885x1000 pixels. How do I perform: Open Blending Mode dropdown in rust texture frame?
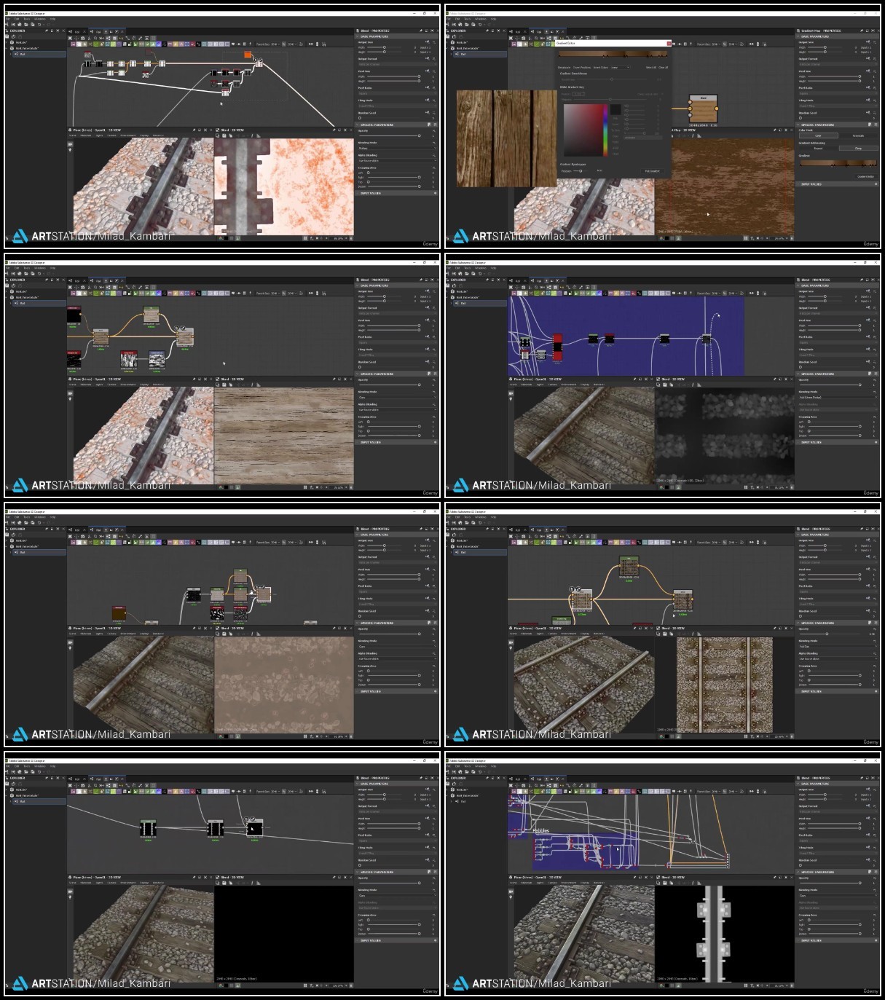(x=396, y=149)
